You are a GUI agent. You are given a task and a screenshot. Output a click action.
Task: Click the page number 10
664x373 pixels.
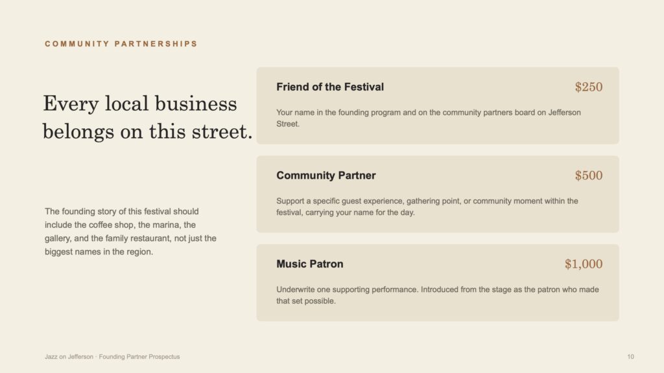click(630, 357)
